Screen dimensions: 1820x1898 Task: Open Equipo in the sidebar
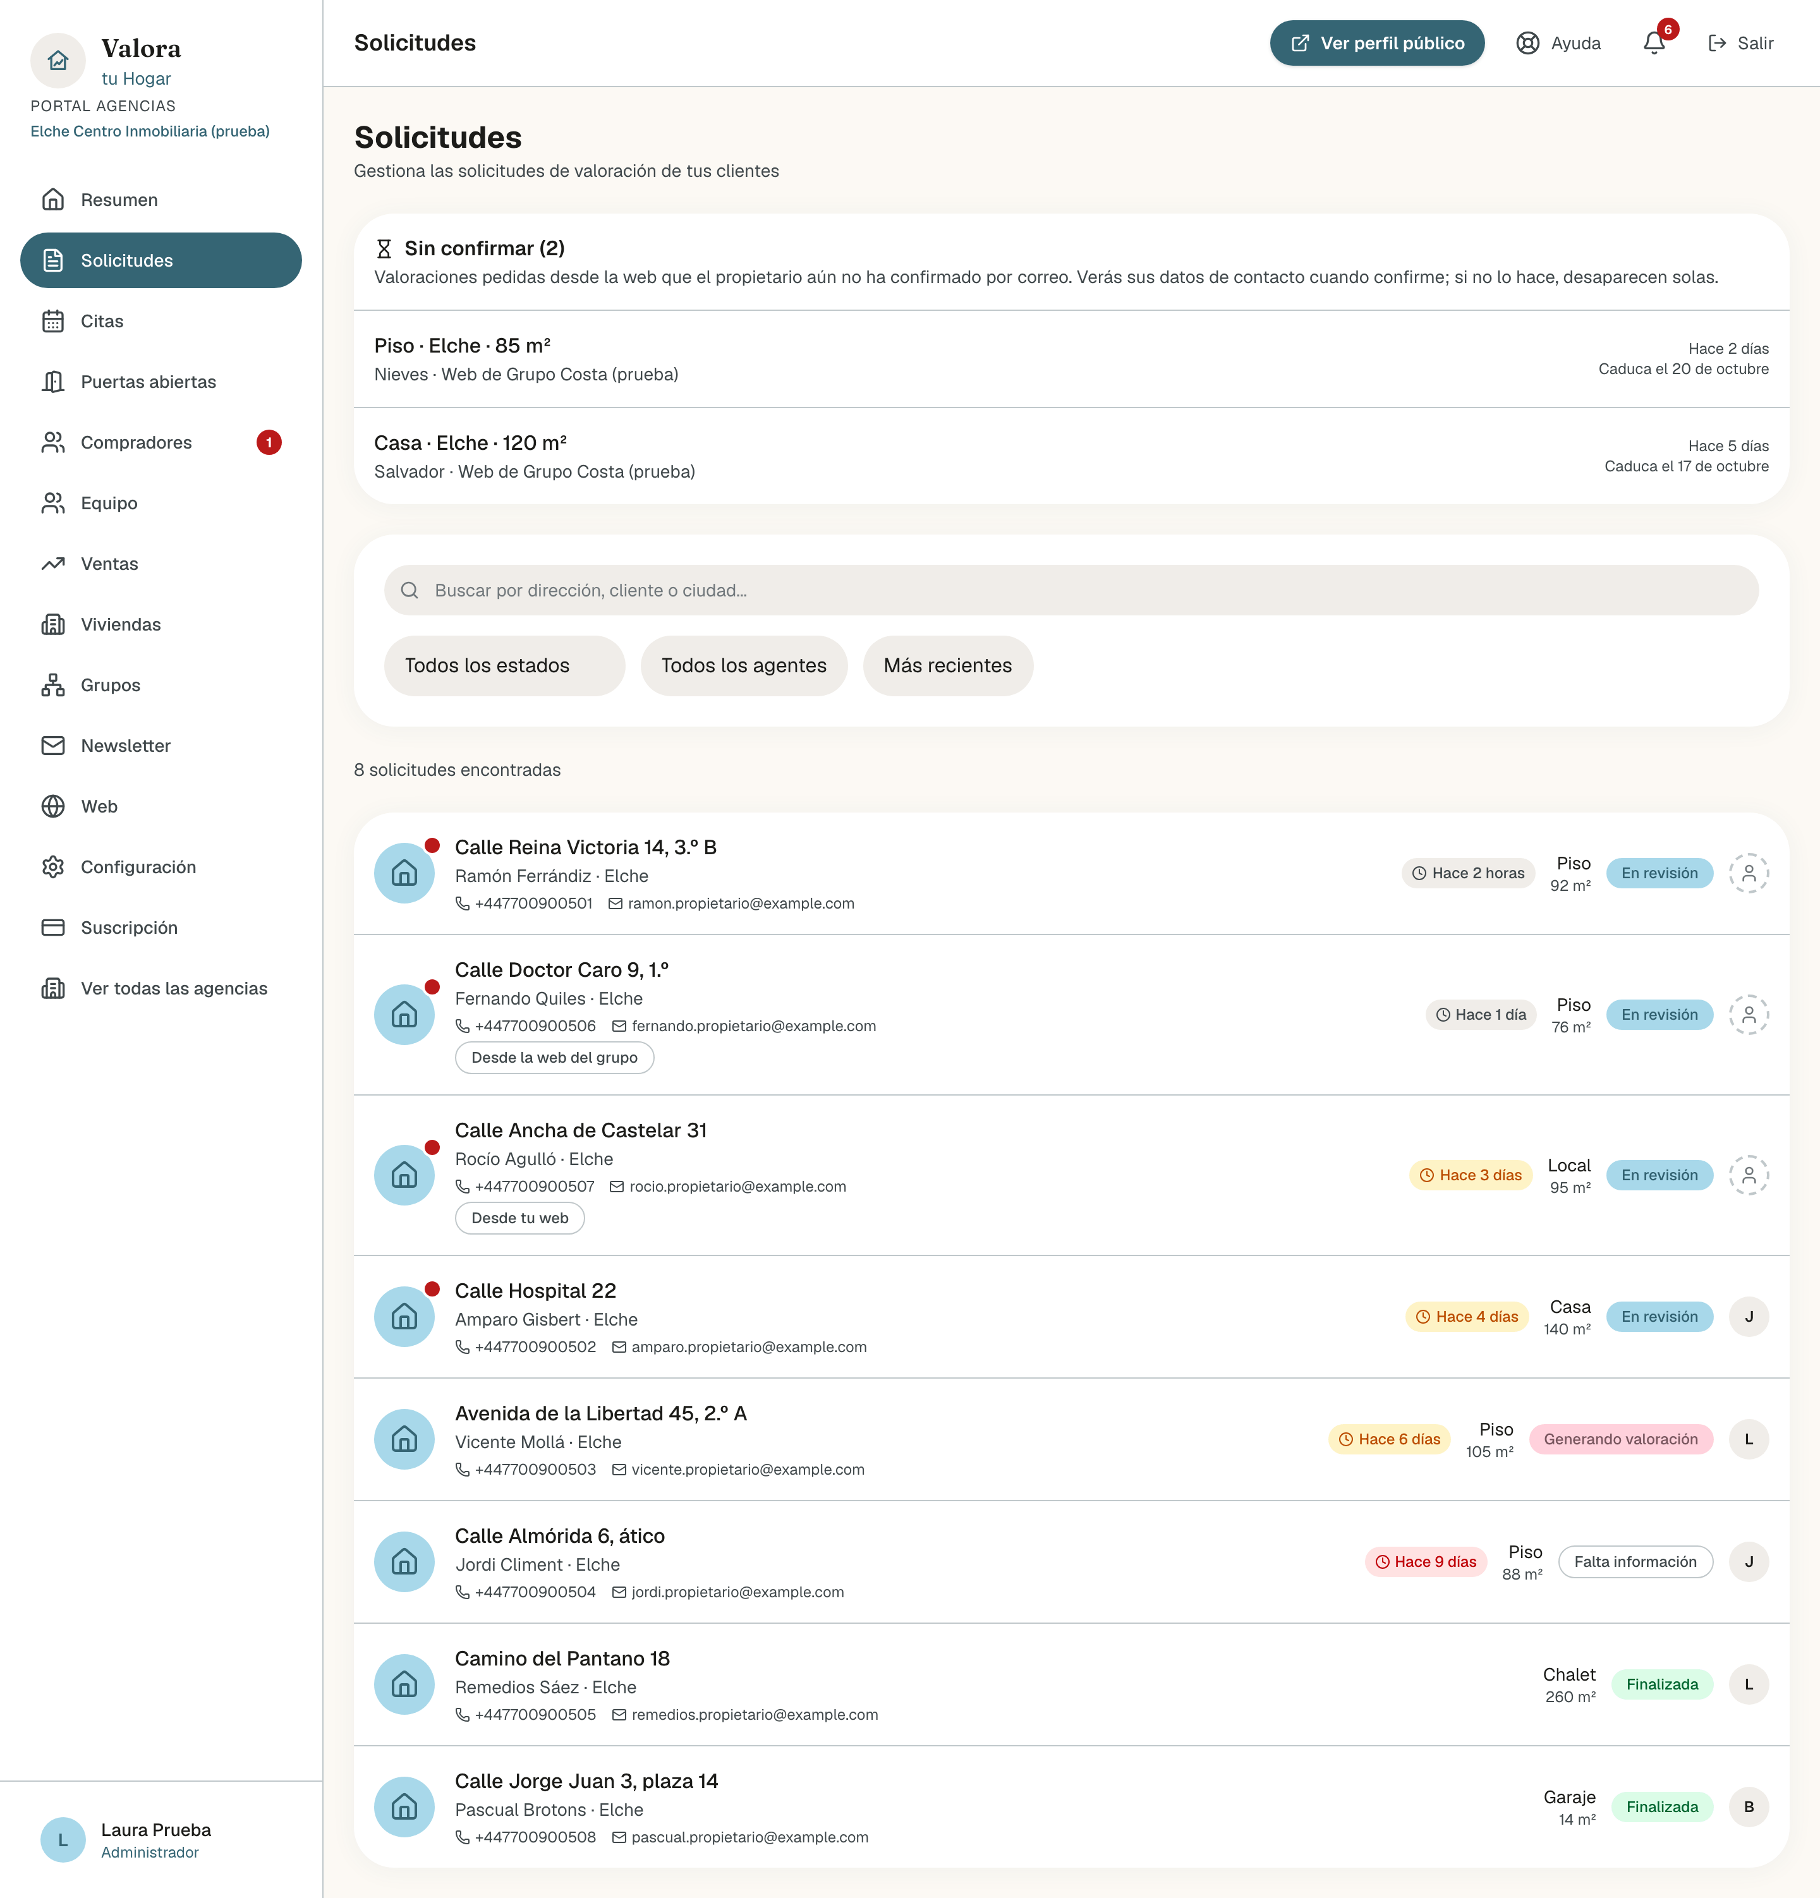pos(161,504)
